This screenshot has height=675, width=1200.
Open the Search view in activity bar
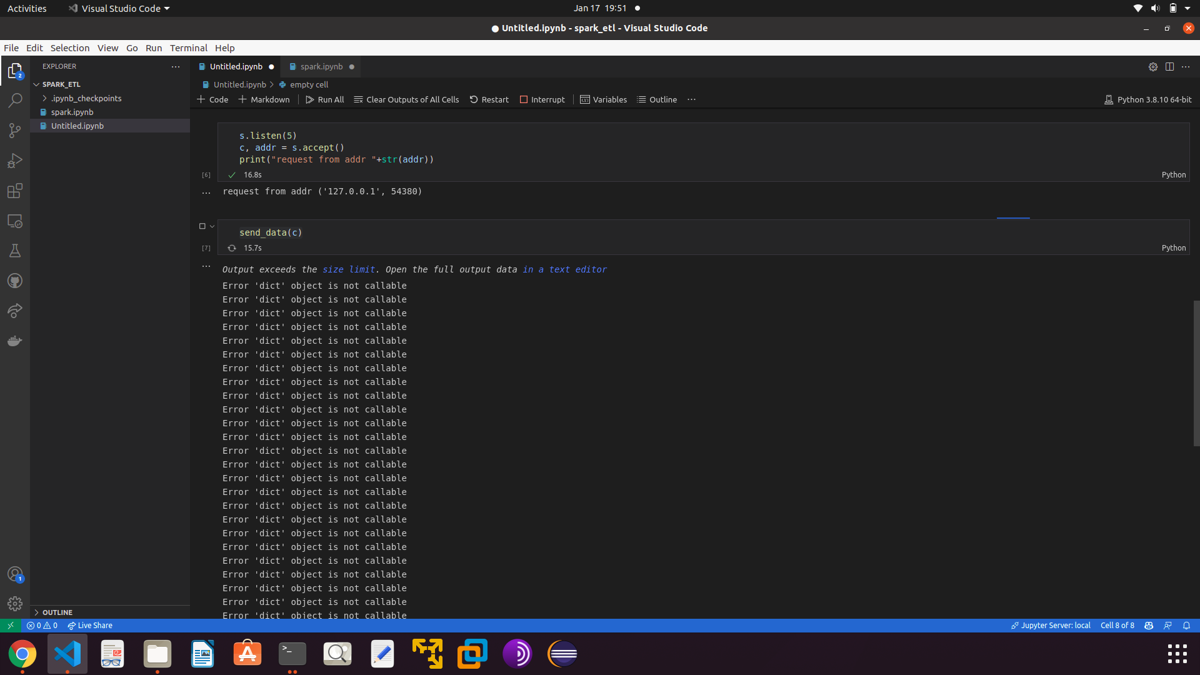pos(15,101)
